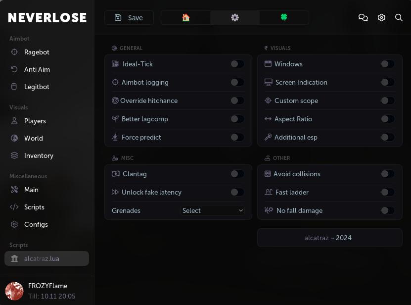Select the Inventory sidebar icon

(x=14, y=155)
